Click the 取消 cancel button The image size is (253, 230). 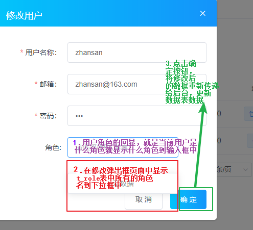point(144,199)
